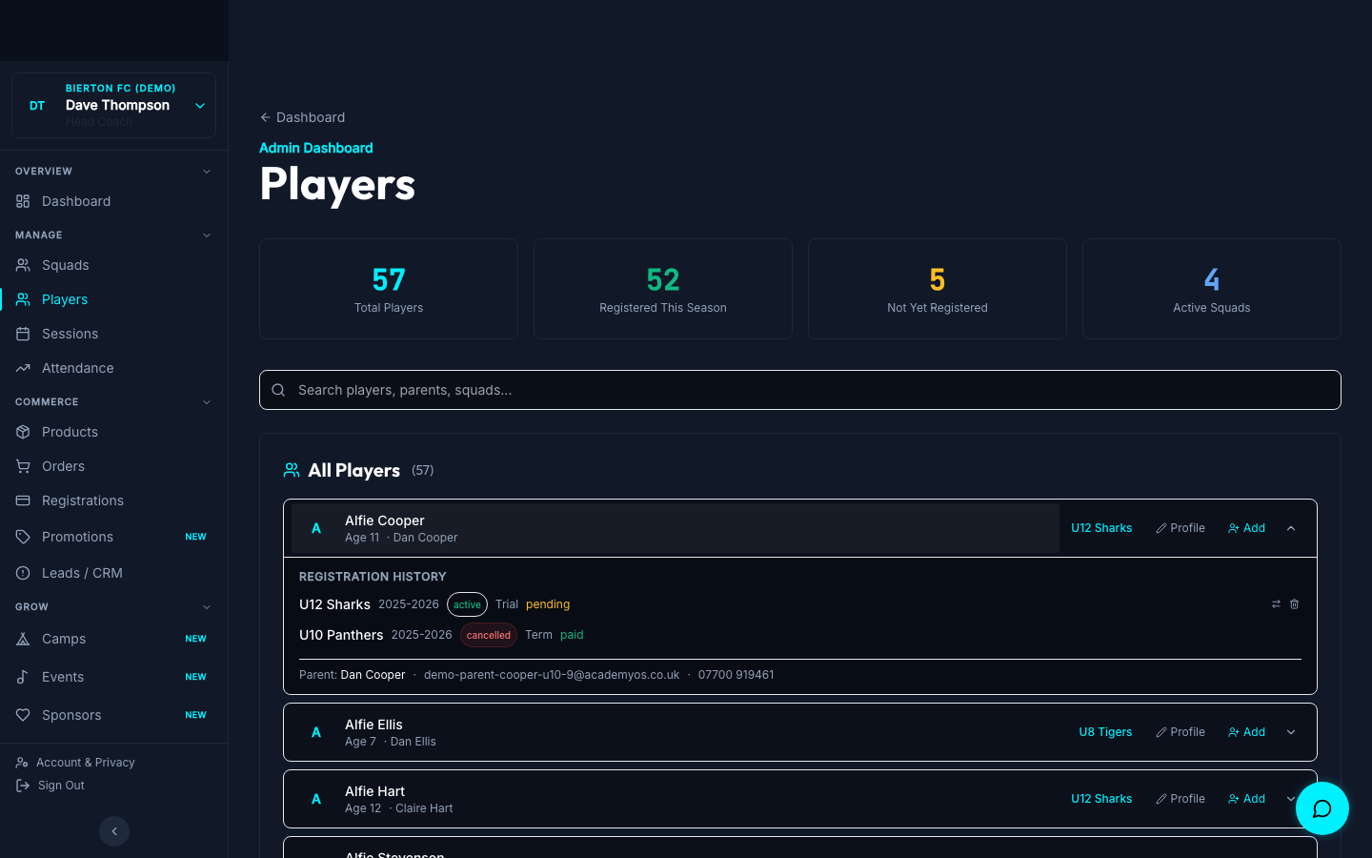Open Orders in the sidebar
Screen dimensions: 1372x858
pos(114,466)
